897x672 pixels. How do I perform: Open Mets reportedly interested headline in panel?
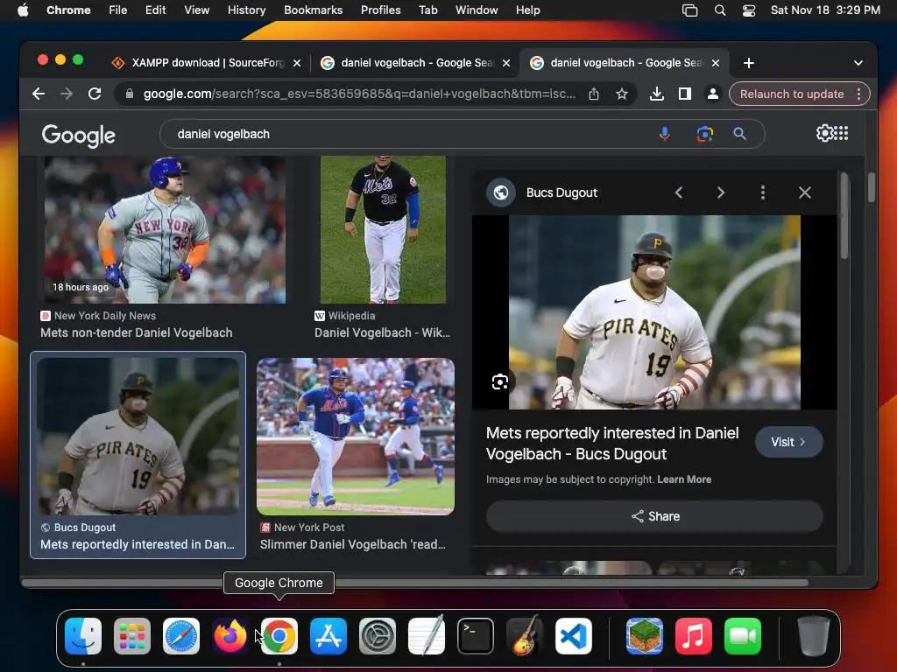coord(612,444)
